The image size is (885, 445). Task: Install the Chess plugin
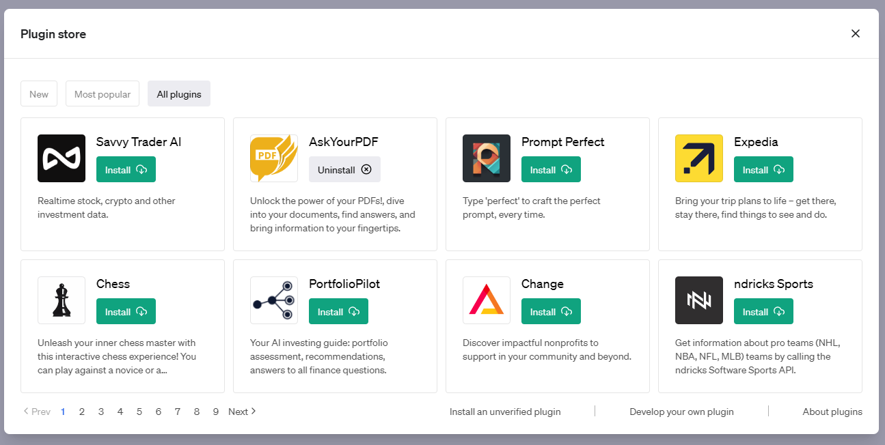[126, 312]
